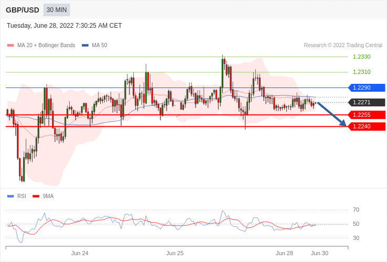This screenshot has height=262, width=387.
Task: Select the GBP/USD pair title
Action: (23, 10)
